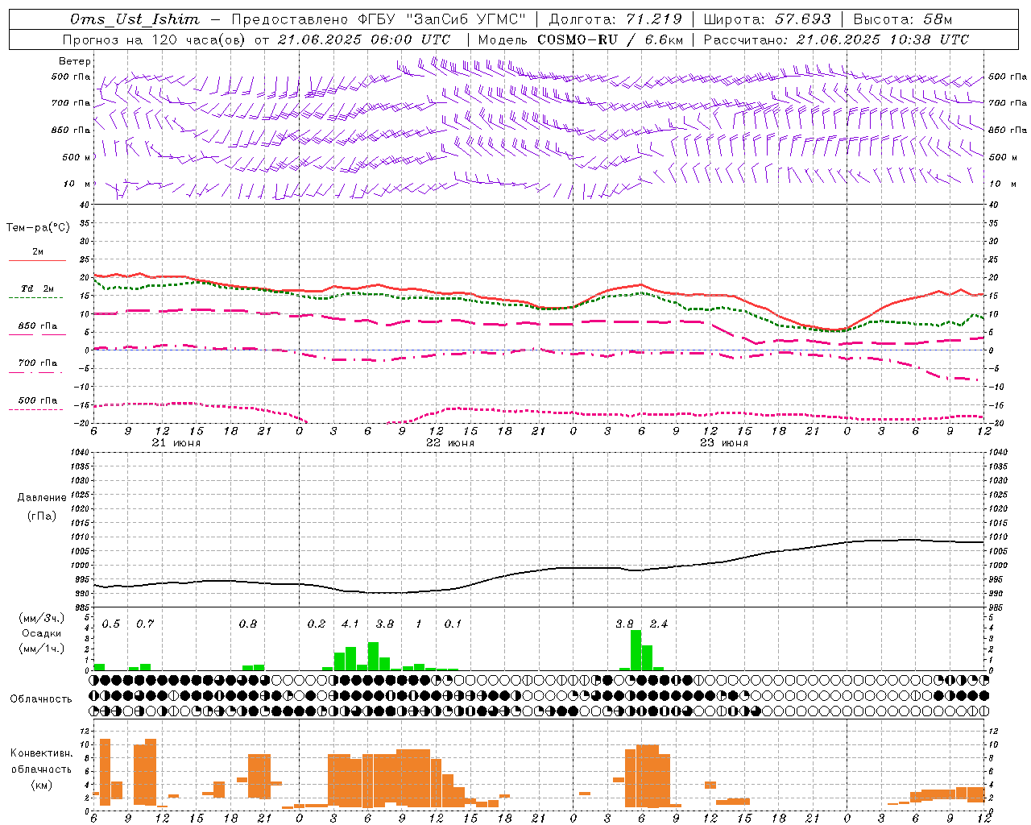Click the date label 22 июня

point(450,443)
